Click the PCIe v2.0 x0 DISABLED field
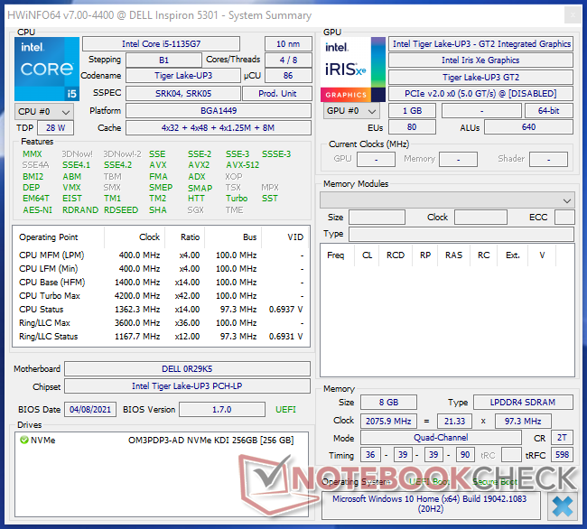 [x=481, y=94]
